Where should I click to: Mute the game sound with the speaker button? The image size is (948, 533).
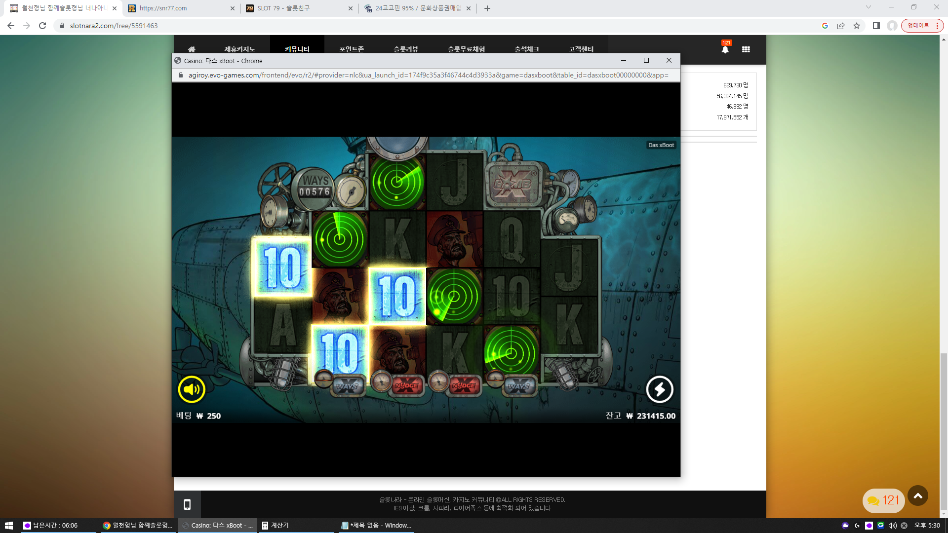click(192, 389)
